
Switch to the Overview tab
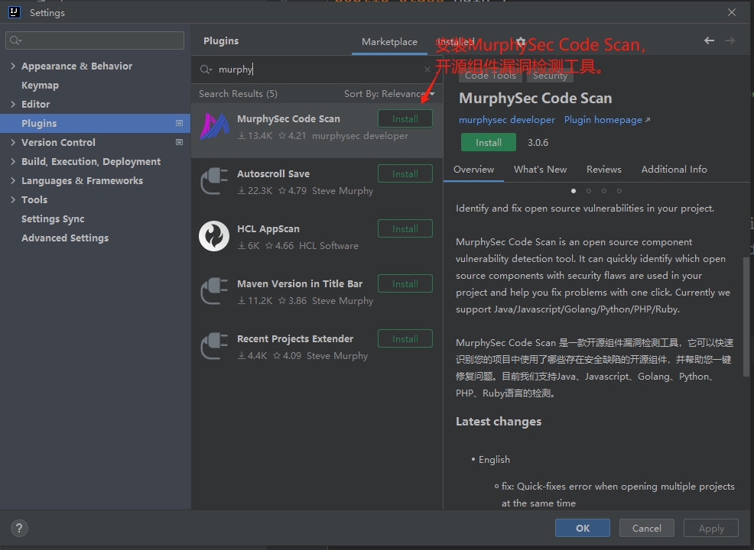point(473,169)
